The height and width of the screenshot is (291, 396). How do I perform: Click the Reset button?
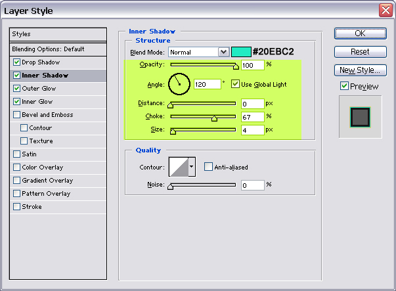[359, 51]
